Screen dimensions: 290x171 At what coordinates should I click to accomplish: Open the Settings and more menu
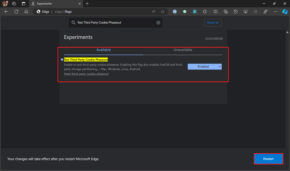pos(275,12)
